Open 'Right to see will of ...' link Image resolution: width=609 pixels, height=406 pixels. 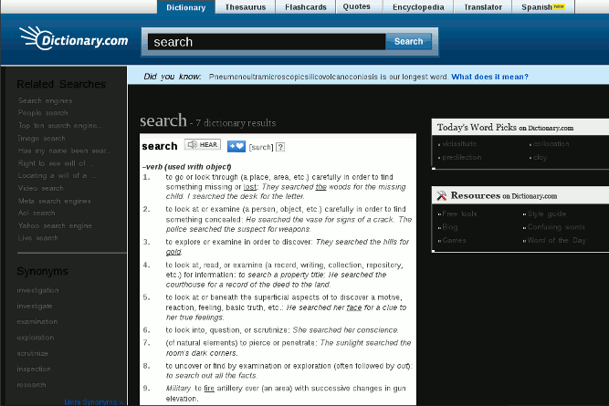click(x=56, y=163)
